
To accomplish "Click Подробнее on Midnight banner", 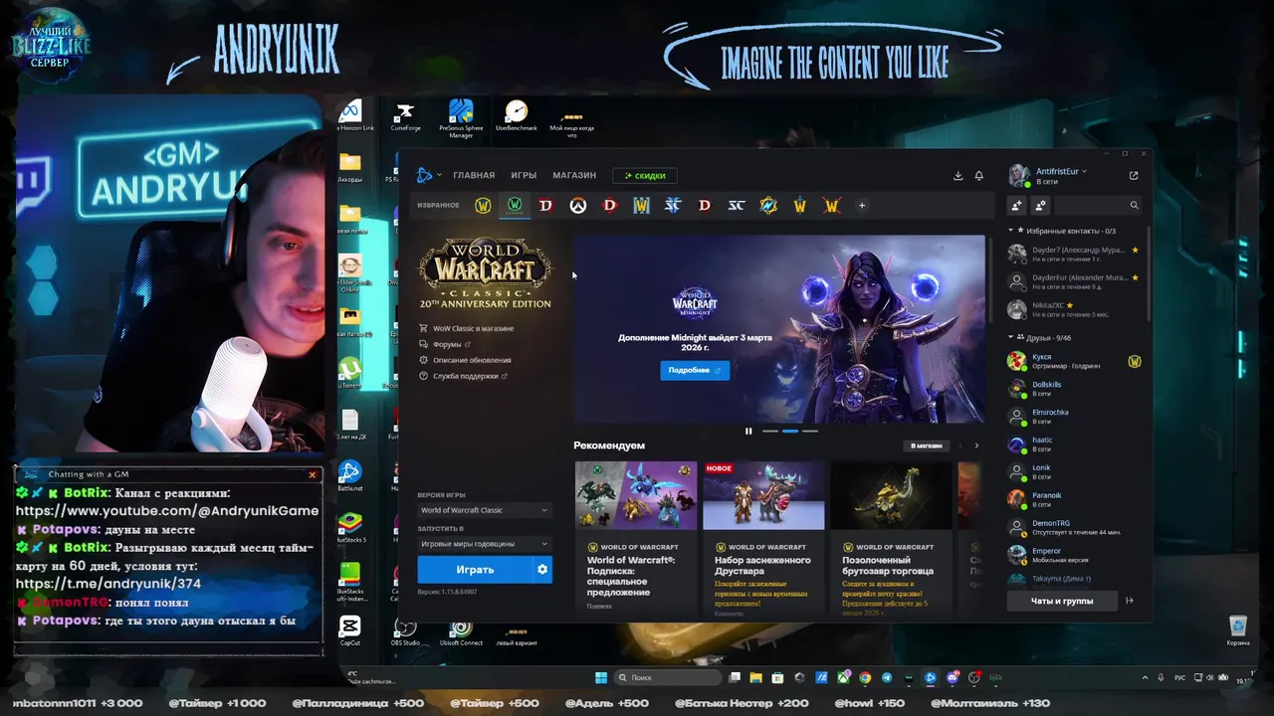I will (694, 370).
